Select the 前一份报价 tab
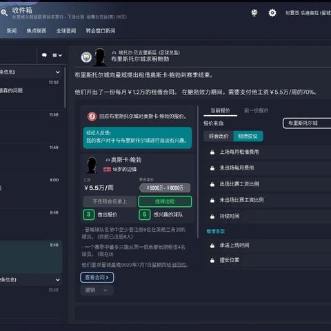The width and height of the screenshot is (331, 331). (x=256, y=111)
